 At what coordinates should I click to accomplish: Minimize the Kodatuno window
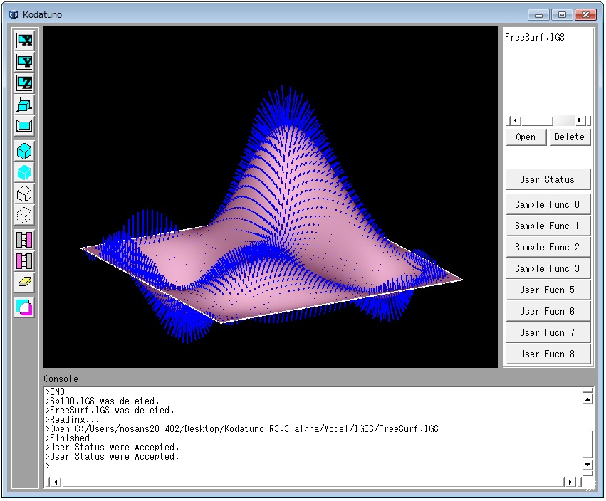click(x=538, y=15)
